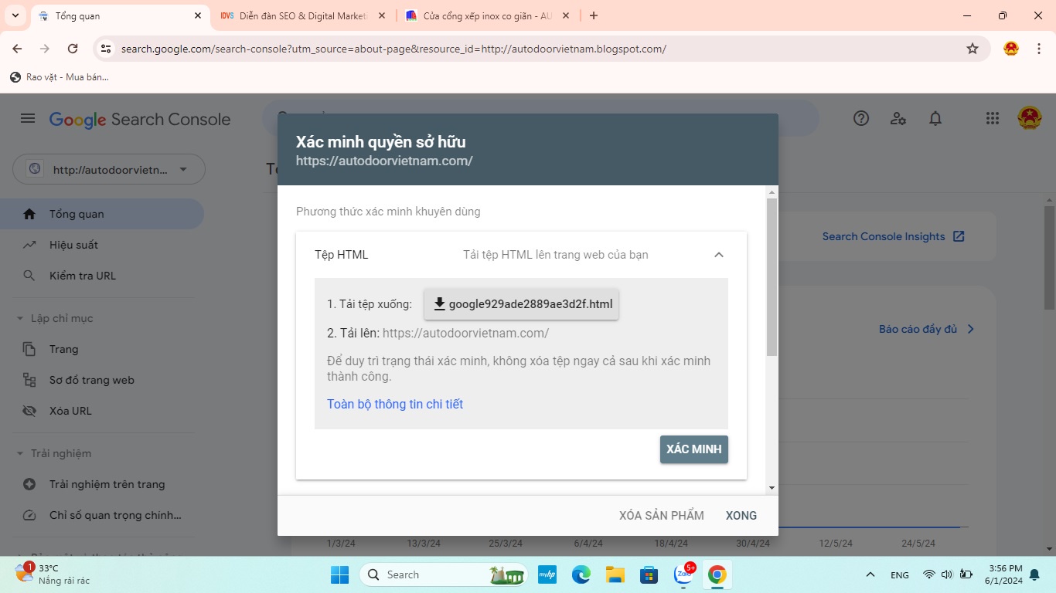Viewport: 1056px width, 593px height.
Task: Show hidden system tray icons
Action: coord(870,574)
